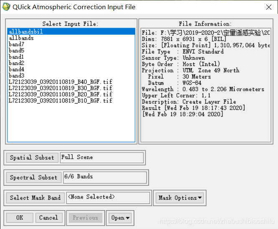The width and height of the screenshot is (278, 229).
Task: Click the Projection UTM Zone 49 North line
Action: [190, 70]
